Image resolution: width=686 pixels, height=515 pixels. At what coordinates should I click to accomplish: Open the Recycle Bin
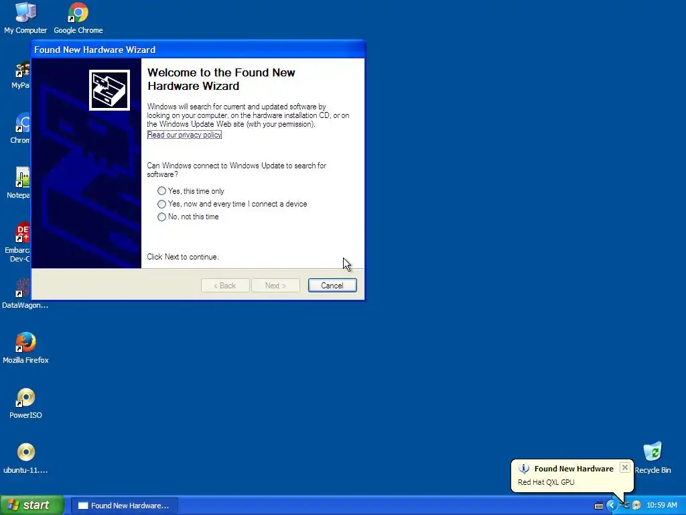pos(653,458)
